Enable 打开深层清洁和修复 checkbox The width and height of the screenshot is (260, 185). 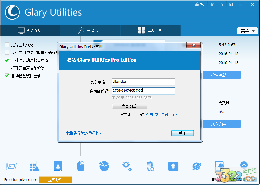click(7, 68)
